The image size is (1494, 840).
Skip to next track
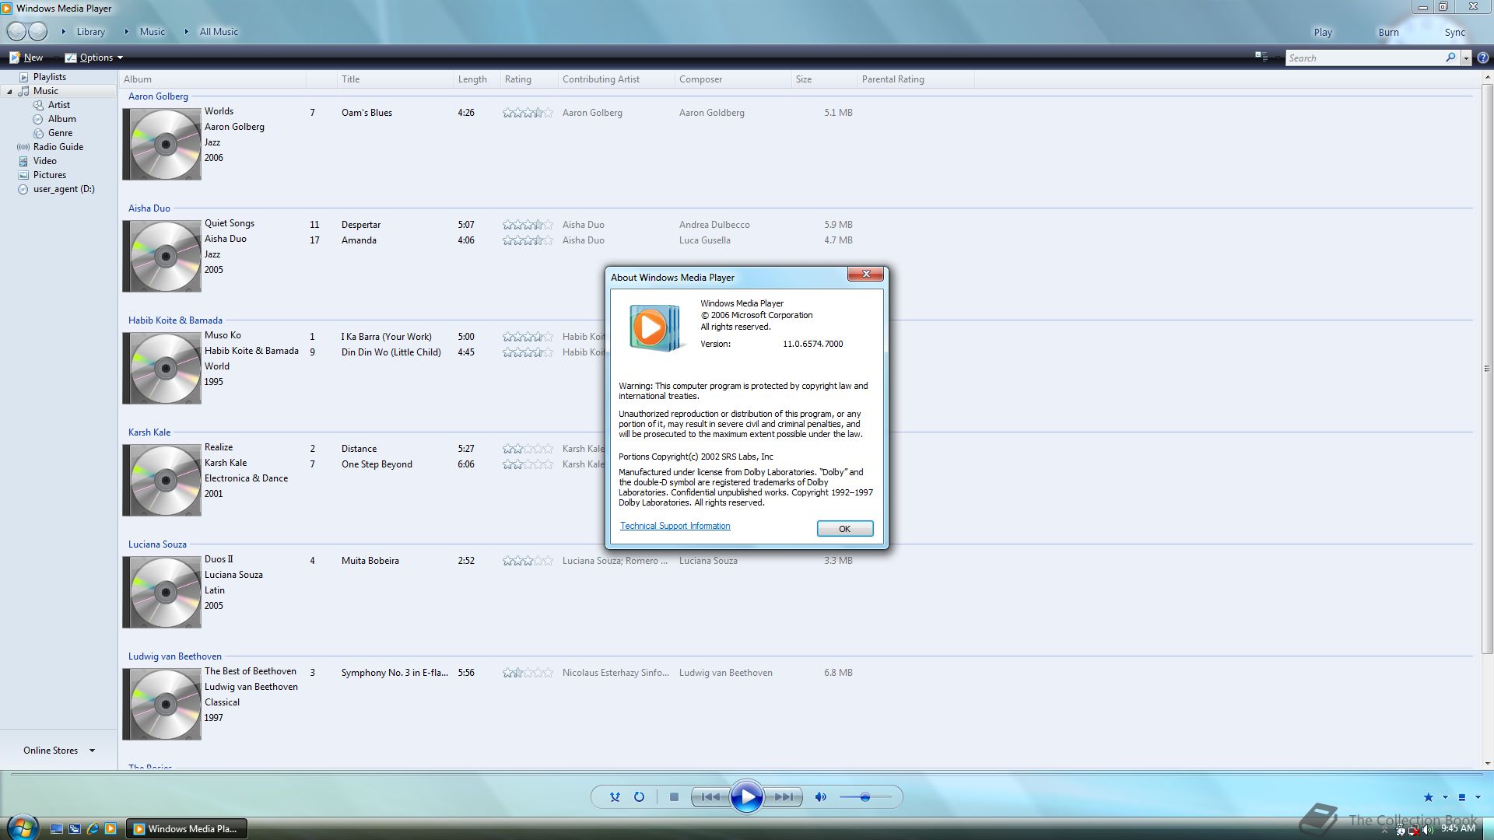coord(783,796)
